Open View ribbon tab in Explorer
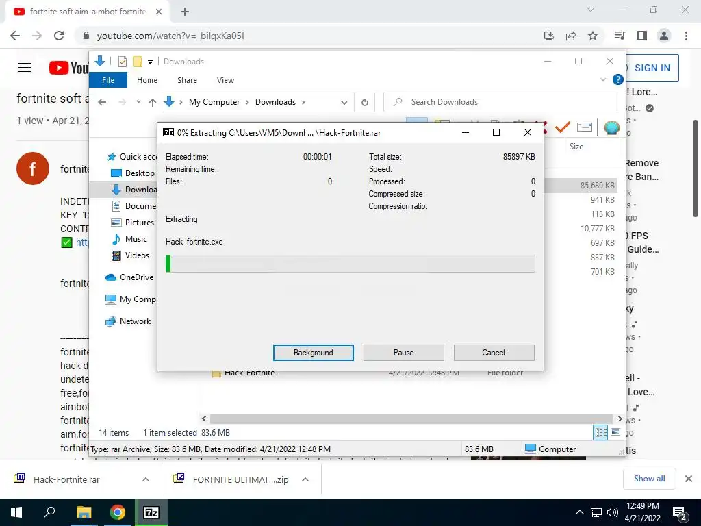This screenshot has width=701, height=526. [x=225, y=80]
